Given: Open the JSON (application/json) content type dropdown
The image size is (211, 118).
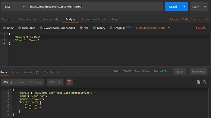Looking at the screenshot, I should pyautogui.click(x=152, y=28).
